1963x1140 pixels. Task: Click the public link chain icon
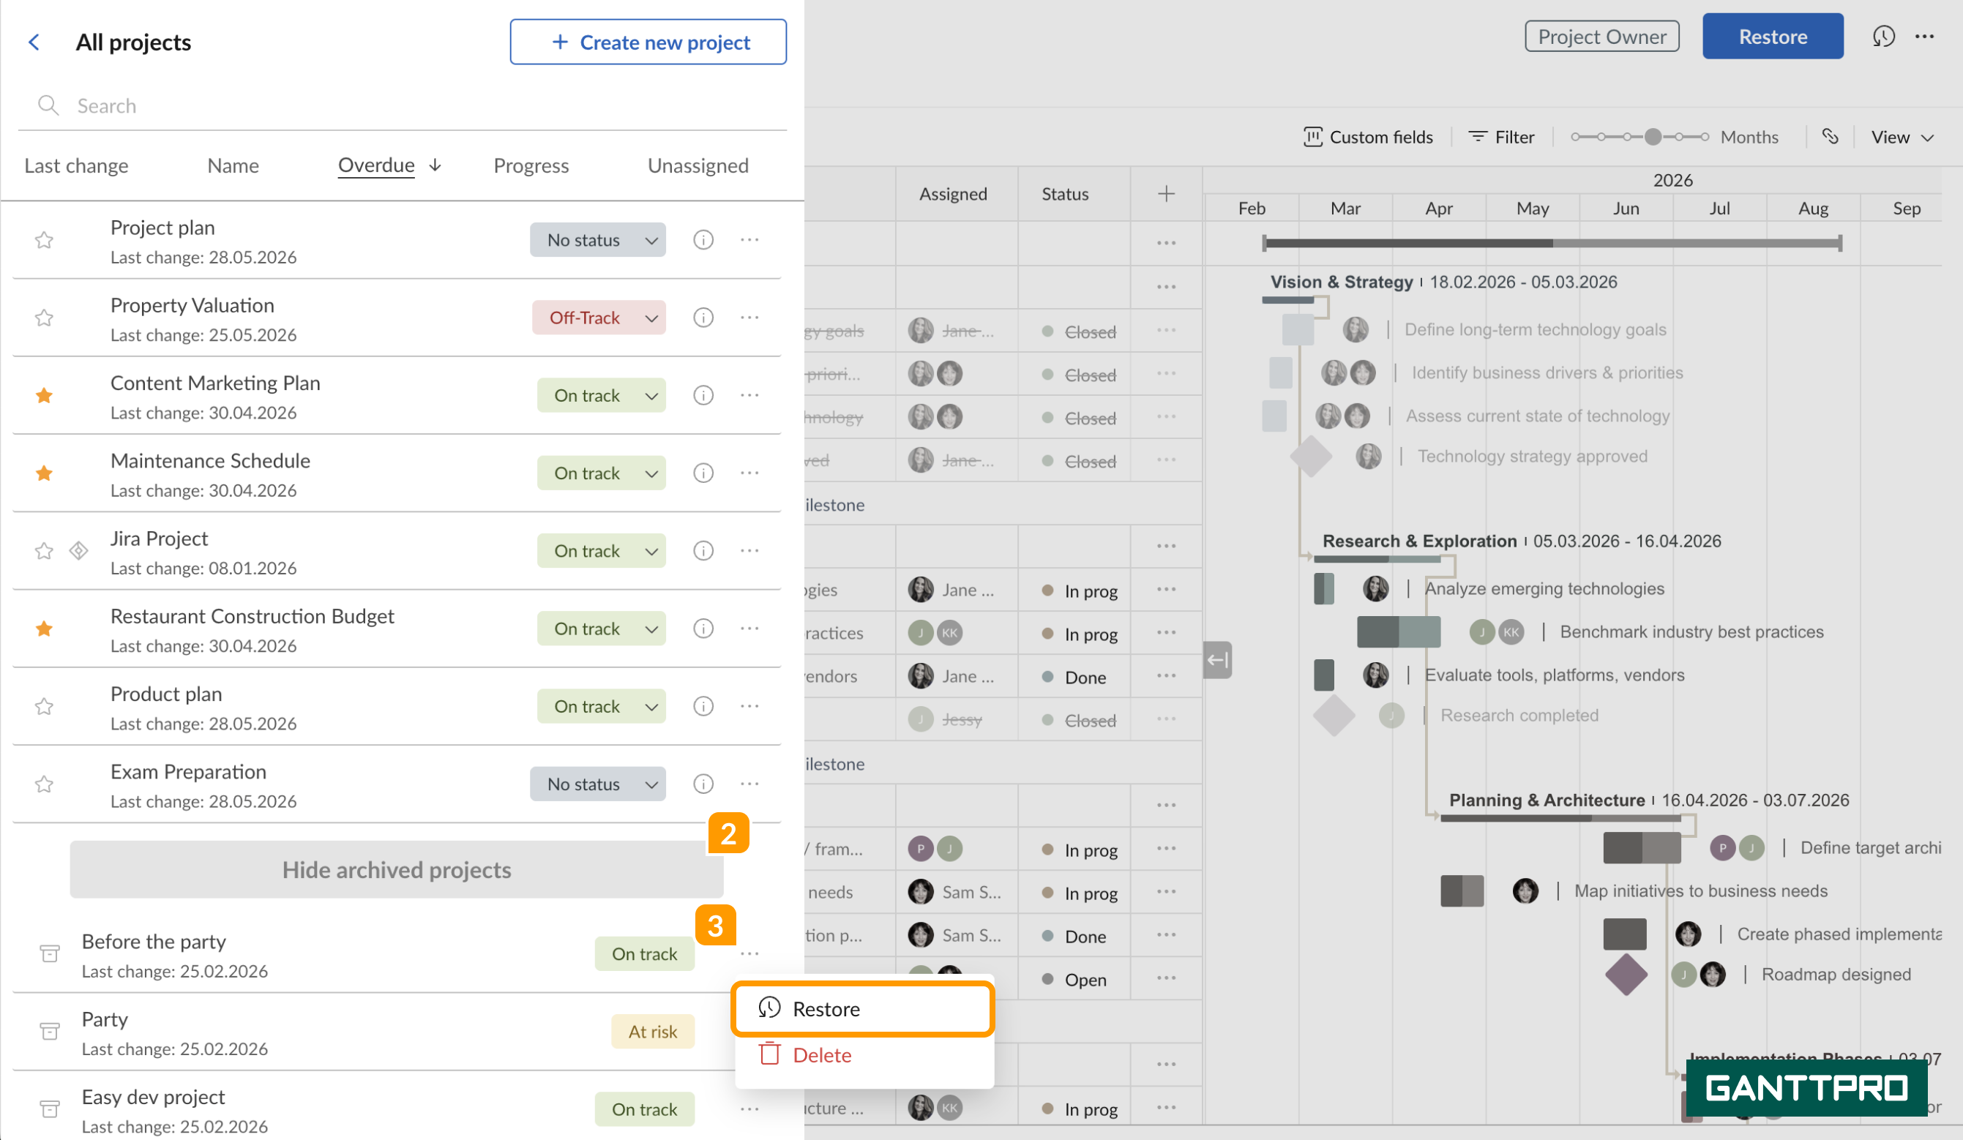point(1830,137)
